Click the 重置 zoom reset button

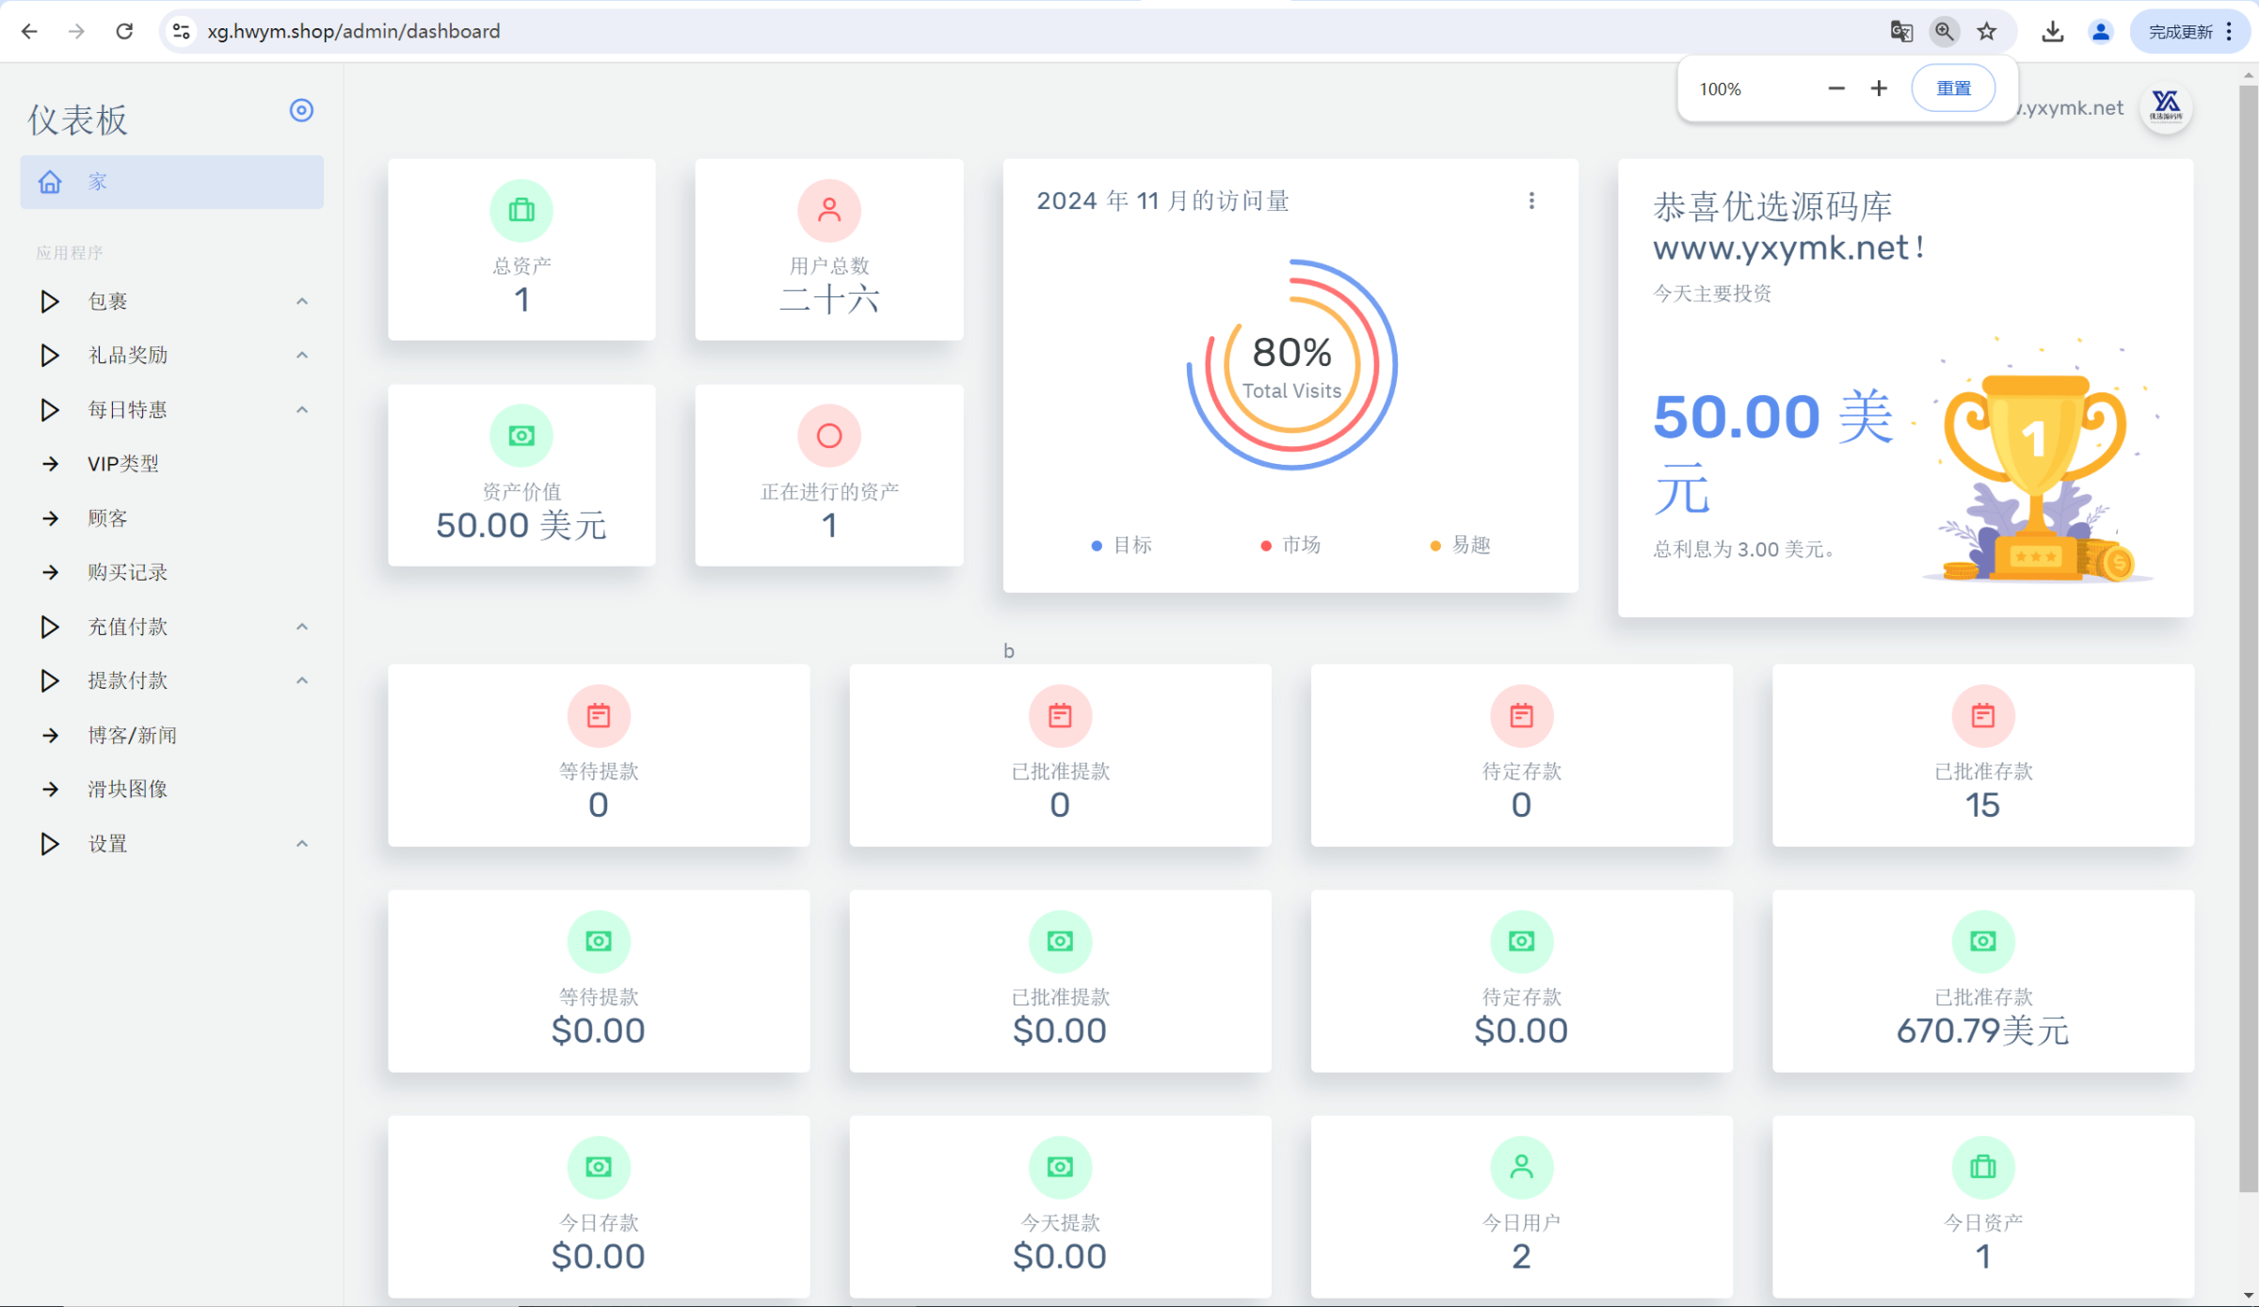[x=1953, y=88]
